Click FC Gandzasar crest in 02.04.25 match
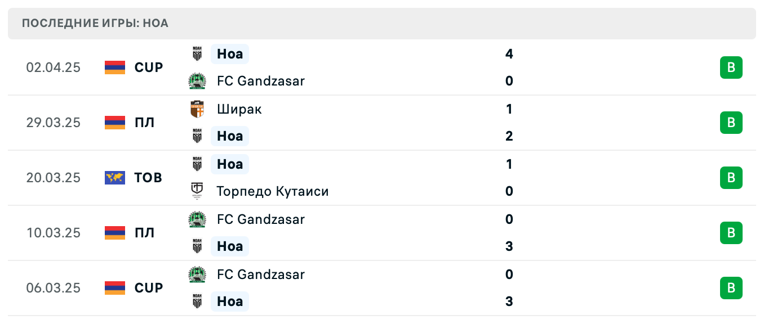Image resolution: width=764 pixels, height=324 pixels. 197,81
